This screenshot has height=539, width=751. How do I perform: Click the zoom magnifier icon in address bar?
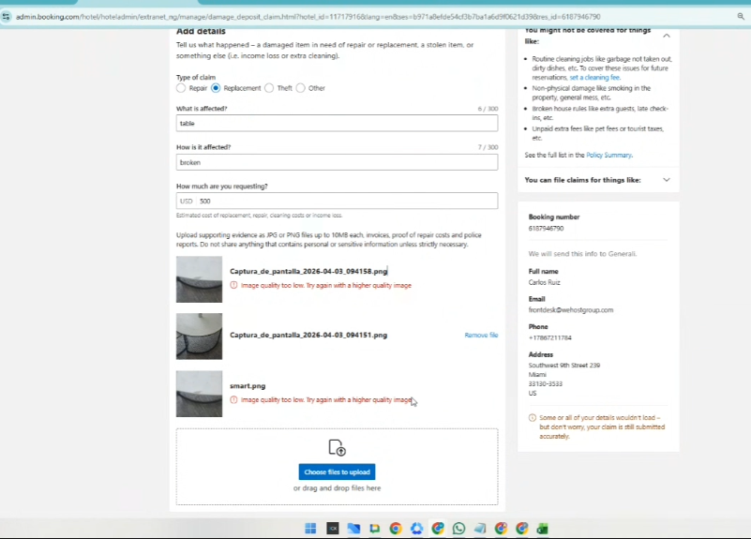(741, 16)
